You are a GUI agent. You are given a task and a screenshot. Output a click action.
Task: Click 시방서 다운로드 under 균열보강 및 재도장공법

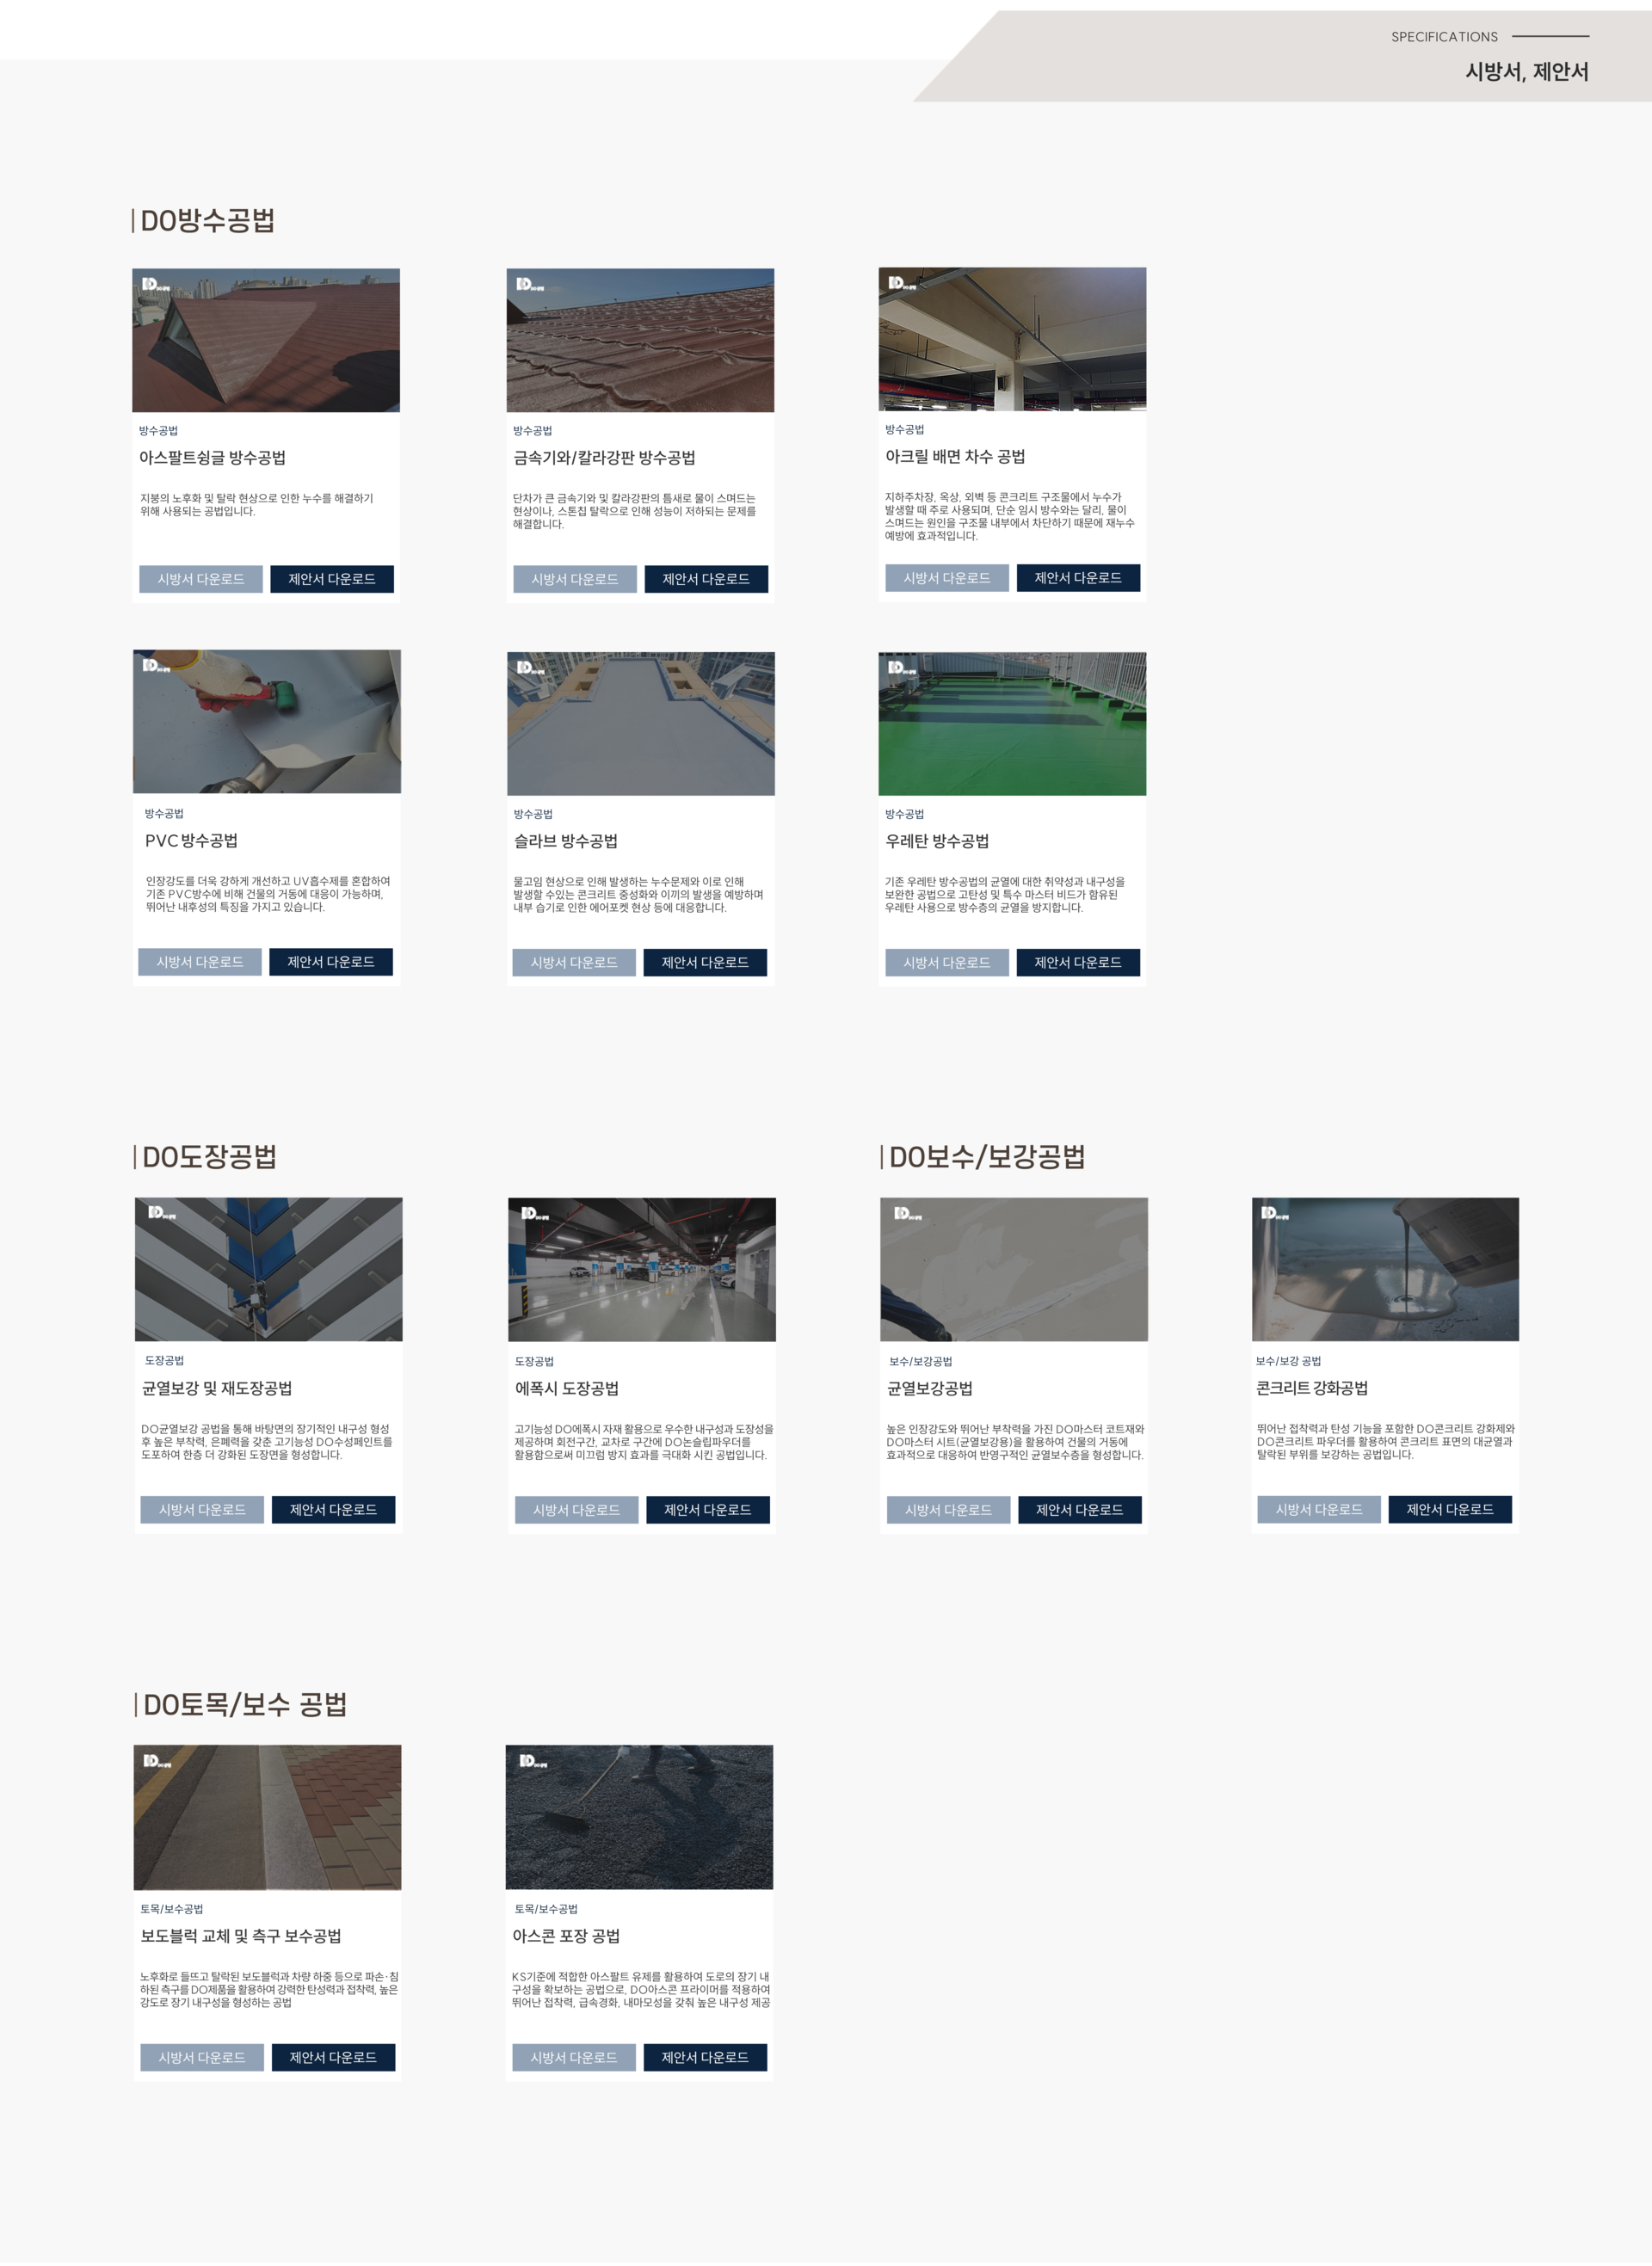[202, 1509]
